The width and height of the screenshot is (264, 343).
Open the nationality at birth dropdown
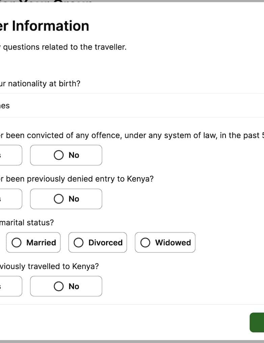132,106
